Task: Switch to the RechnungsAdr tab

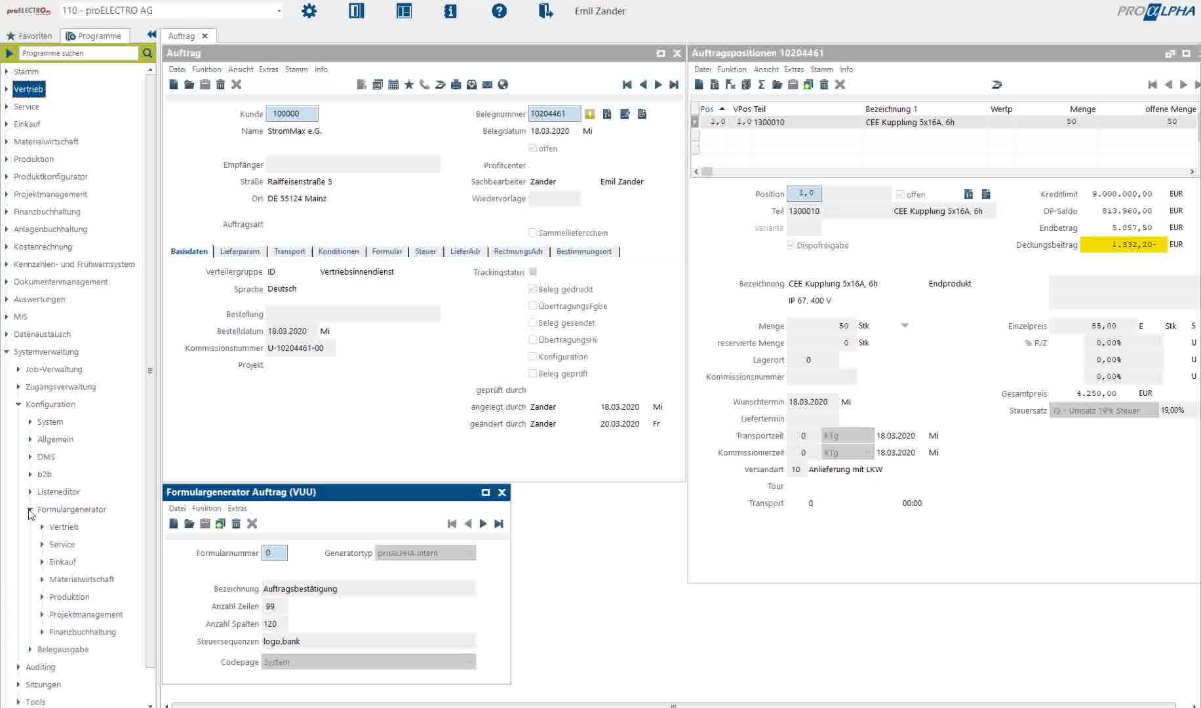Action: (x=518, y=251)
